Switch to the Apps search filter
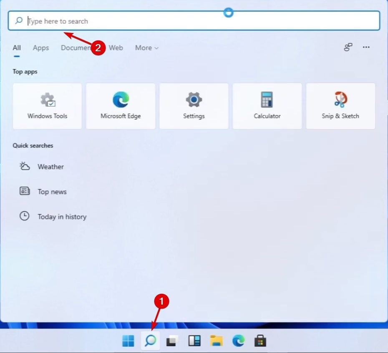Viewport: 388px width, 353px height. 40,48
